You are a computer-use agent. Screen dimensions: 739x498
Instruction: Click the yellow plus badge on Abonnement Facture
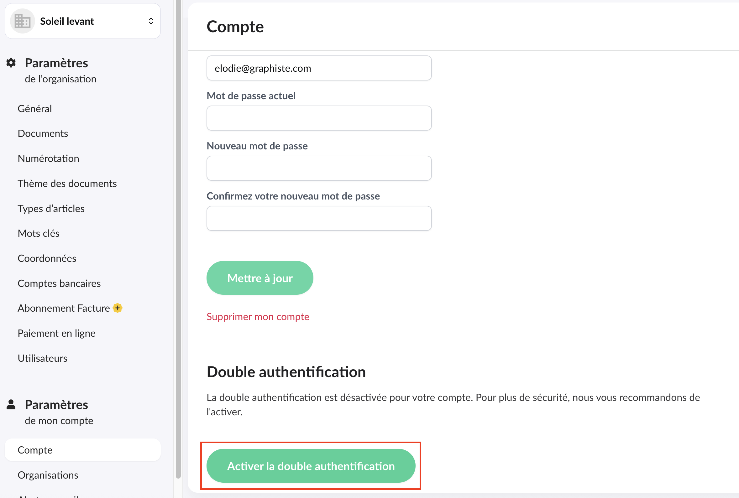[x=118, y=308]
